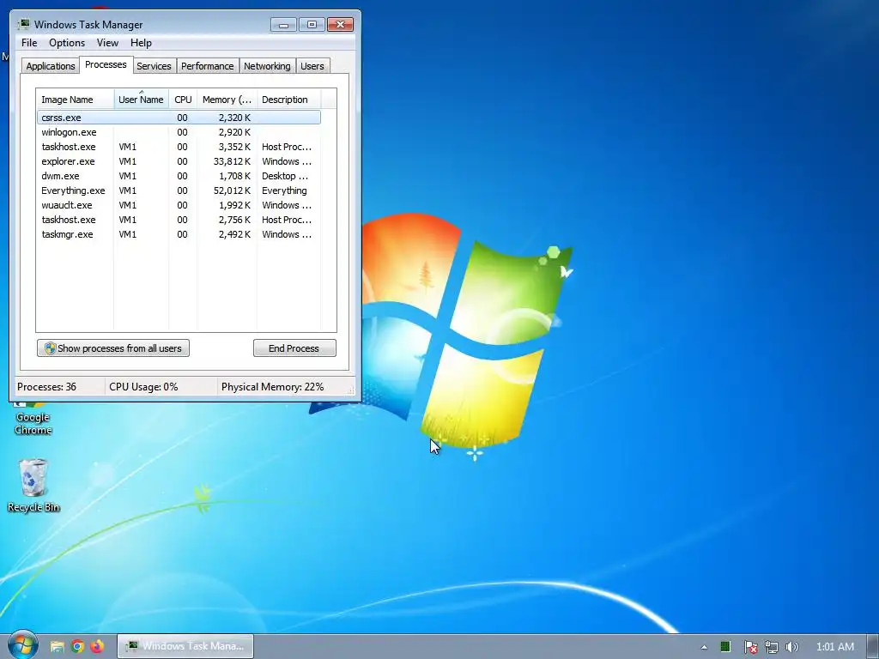Select taskhost.exe with 3,352 K memory

pos(179,147)
